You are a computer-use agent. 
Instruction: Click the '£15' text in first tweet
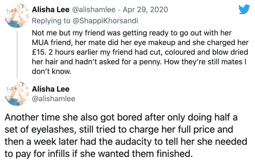coord(39,52)
